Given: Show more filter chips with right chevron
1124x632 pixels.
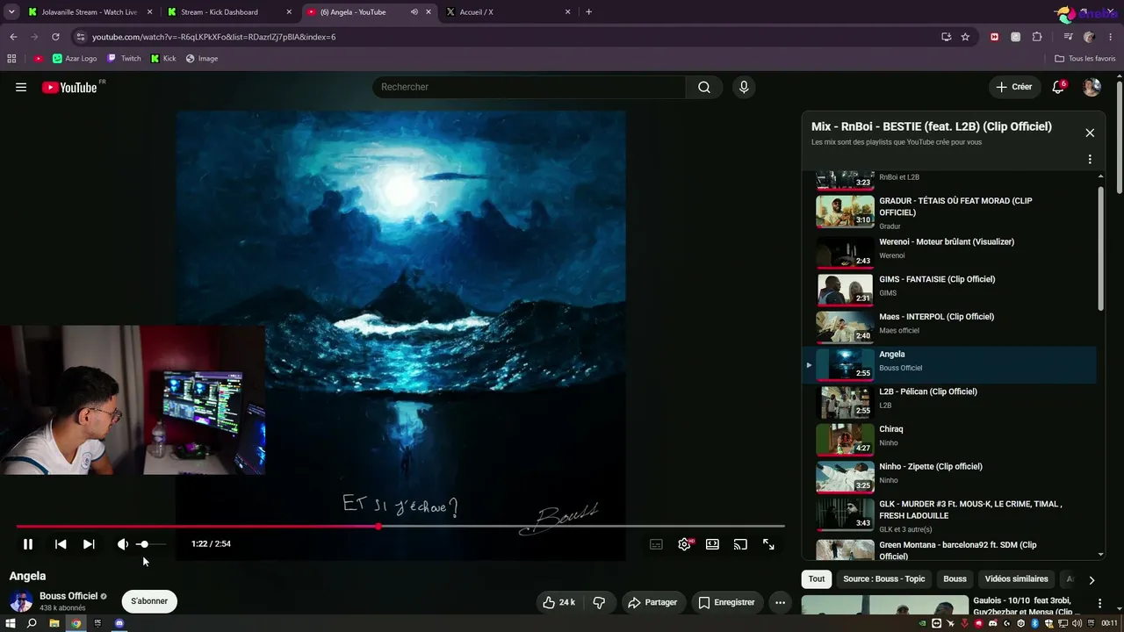Looking at the screenshot, I should click(x=1092, y=580).
